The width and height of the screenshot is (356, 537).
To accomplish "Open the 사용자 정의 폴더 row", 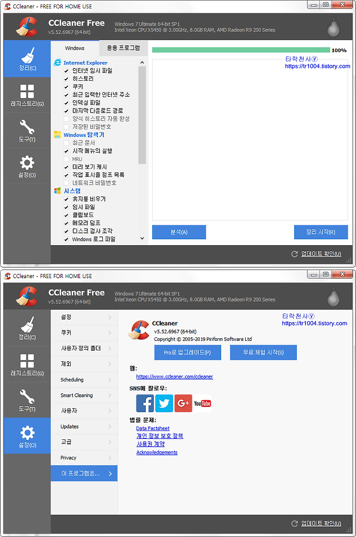I will [84, 348].
